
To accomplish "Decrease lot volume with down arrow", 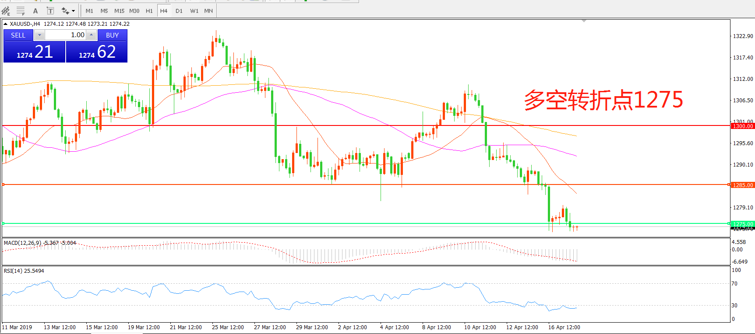I will (x=39, y=35).
